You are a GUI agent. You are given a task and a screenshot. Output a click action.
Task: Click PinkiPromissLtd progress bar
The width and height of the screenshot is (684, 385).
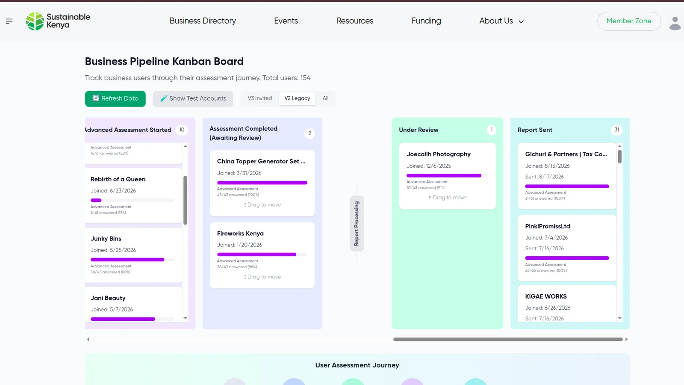567,258
